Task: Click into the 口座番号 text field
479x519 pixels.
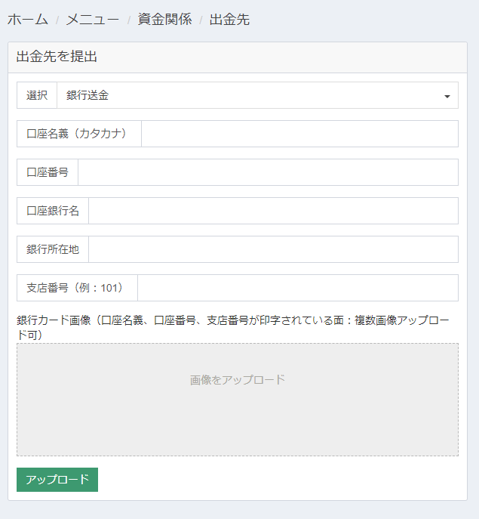Action: coord(268,172)
